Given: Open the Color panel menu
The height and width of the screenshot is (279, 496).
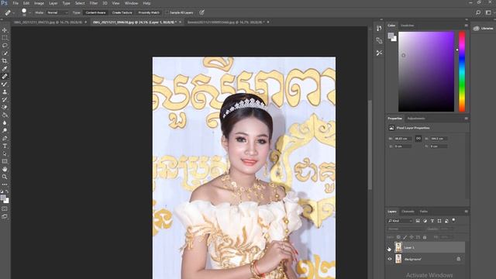Looking at the screenshot, I should tap(466, 26).
